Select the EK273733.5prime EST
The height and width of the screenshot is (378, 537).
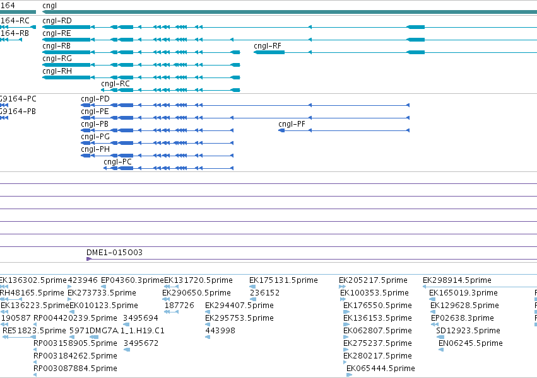click(102, 293)
